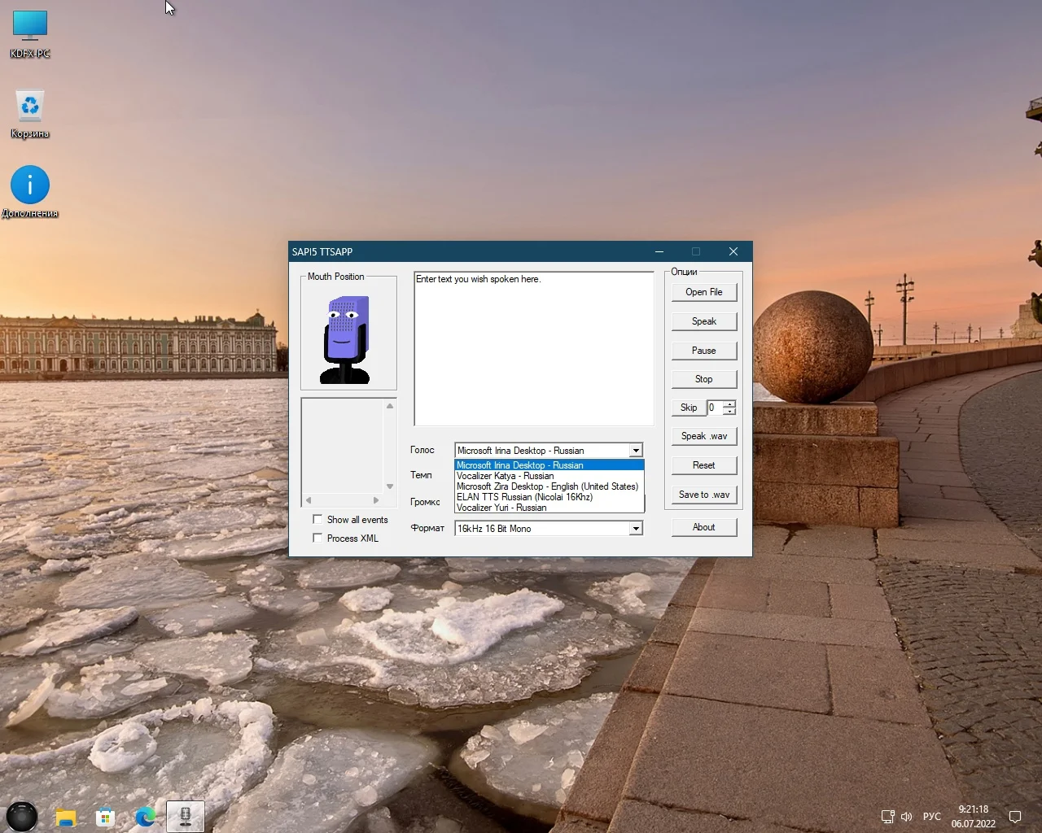Click the Save to .wav button
Viewport: 1042px width, 833px height.
click(704, 495)
